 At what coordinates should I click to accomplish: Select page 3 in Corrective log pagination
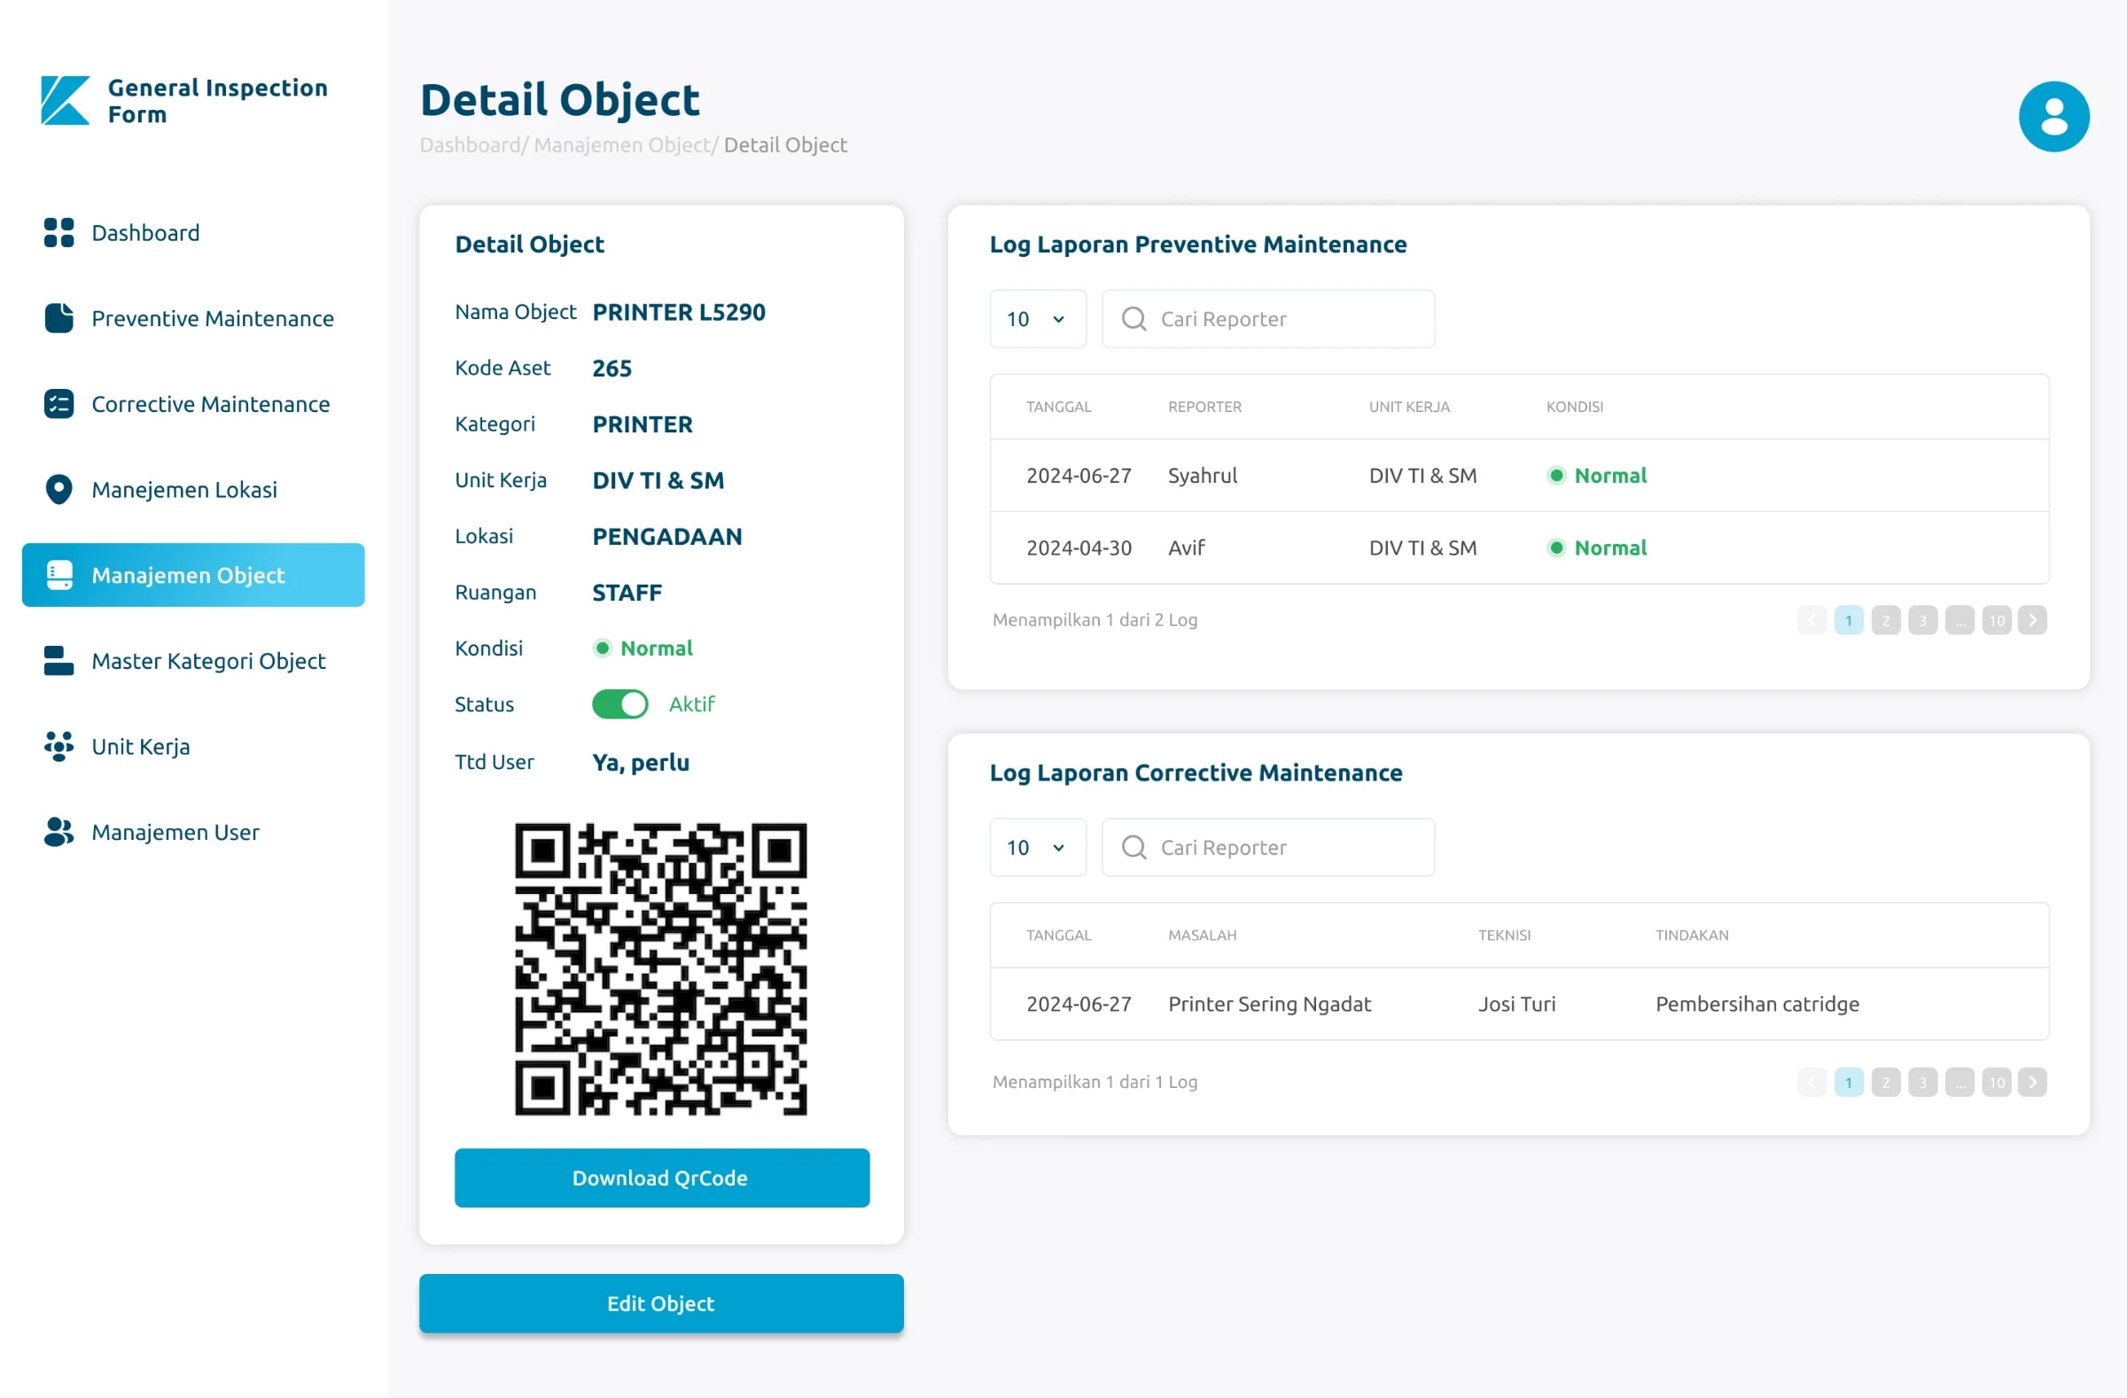pos(1921,1082)
